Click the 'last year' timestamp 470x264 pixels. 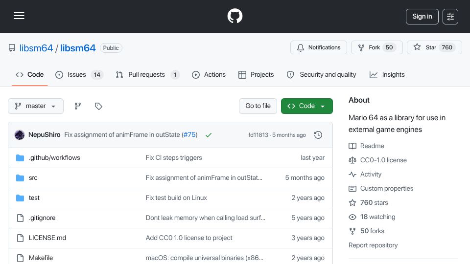(313, 158)
